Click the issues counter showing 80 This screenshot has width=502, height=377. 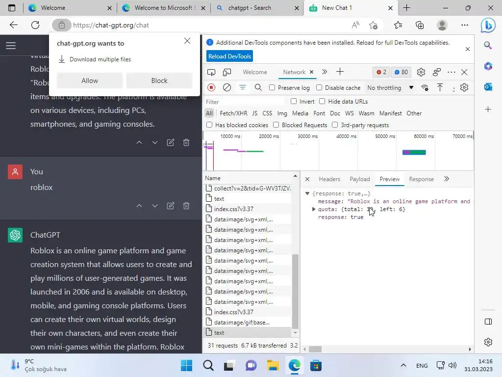tap(401, 72)
